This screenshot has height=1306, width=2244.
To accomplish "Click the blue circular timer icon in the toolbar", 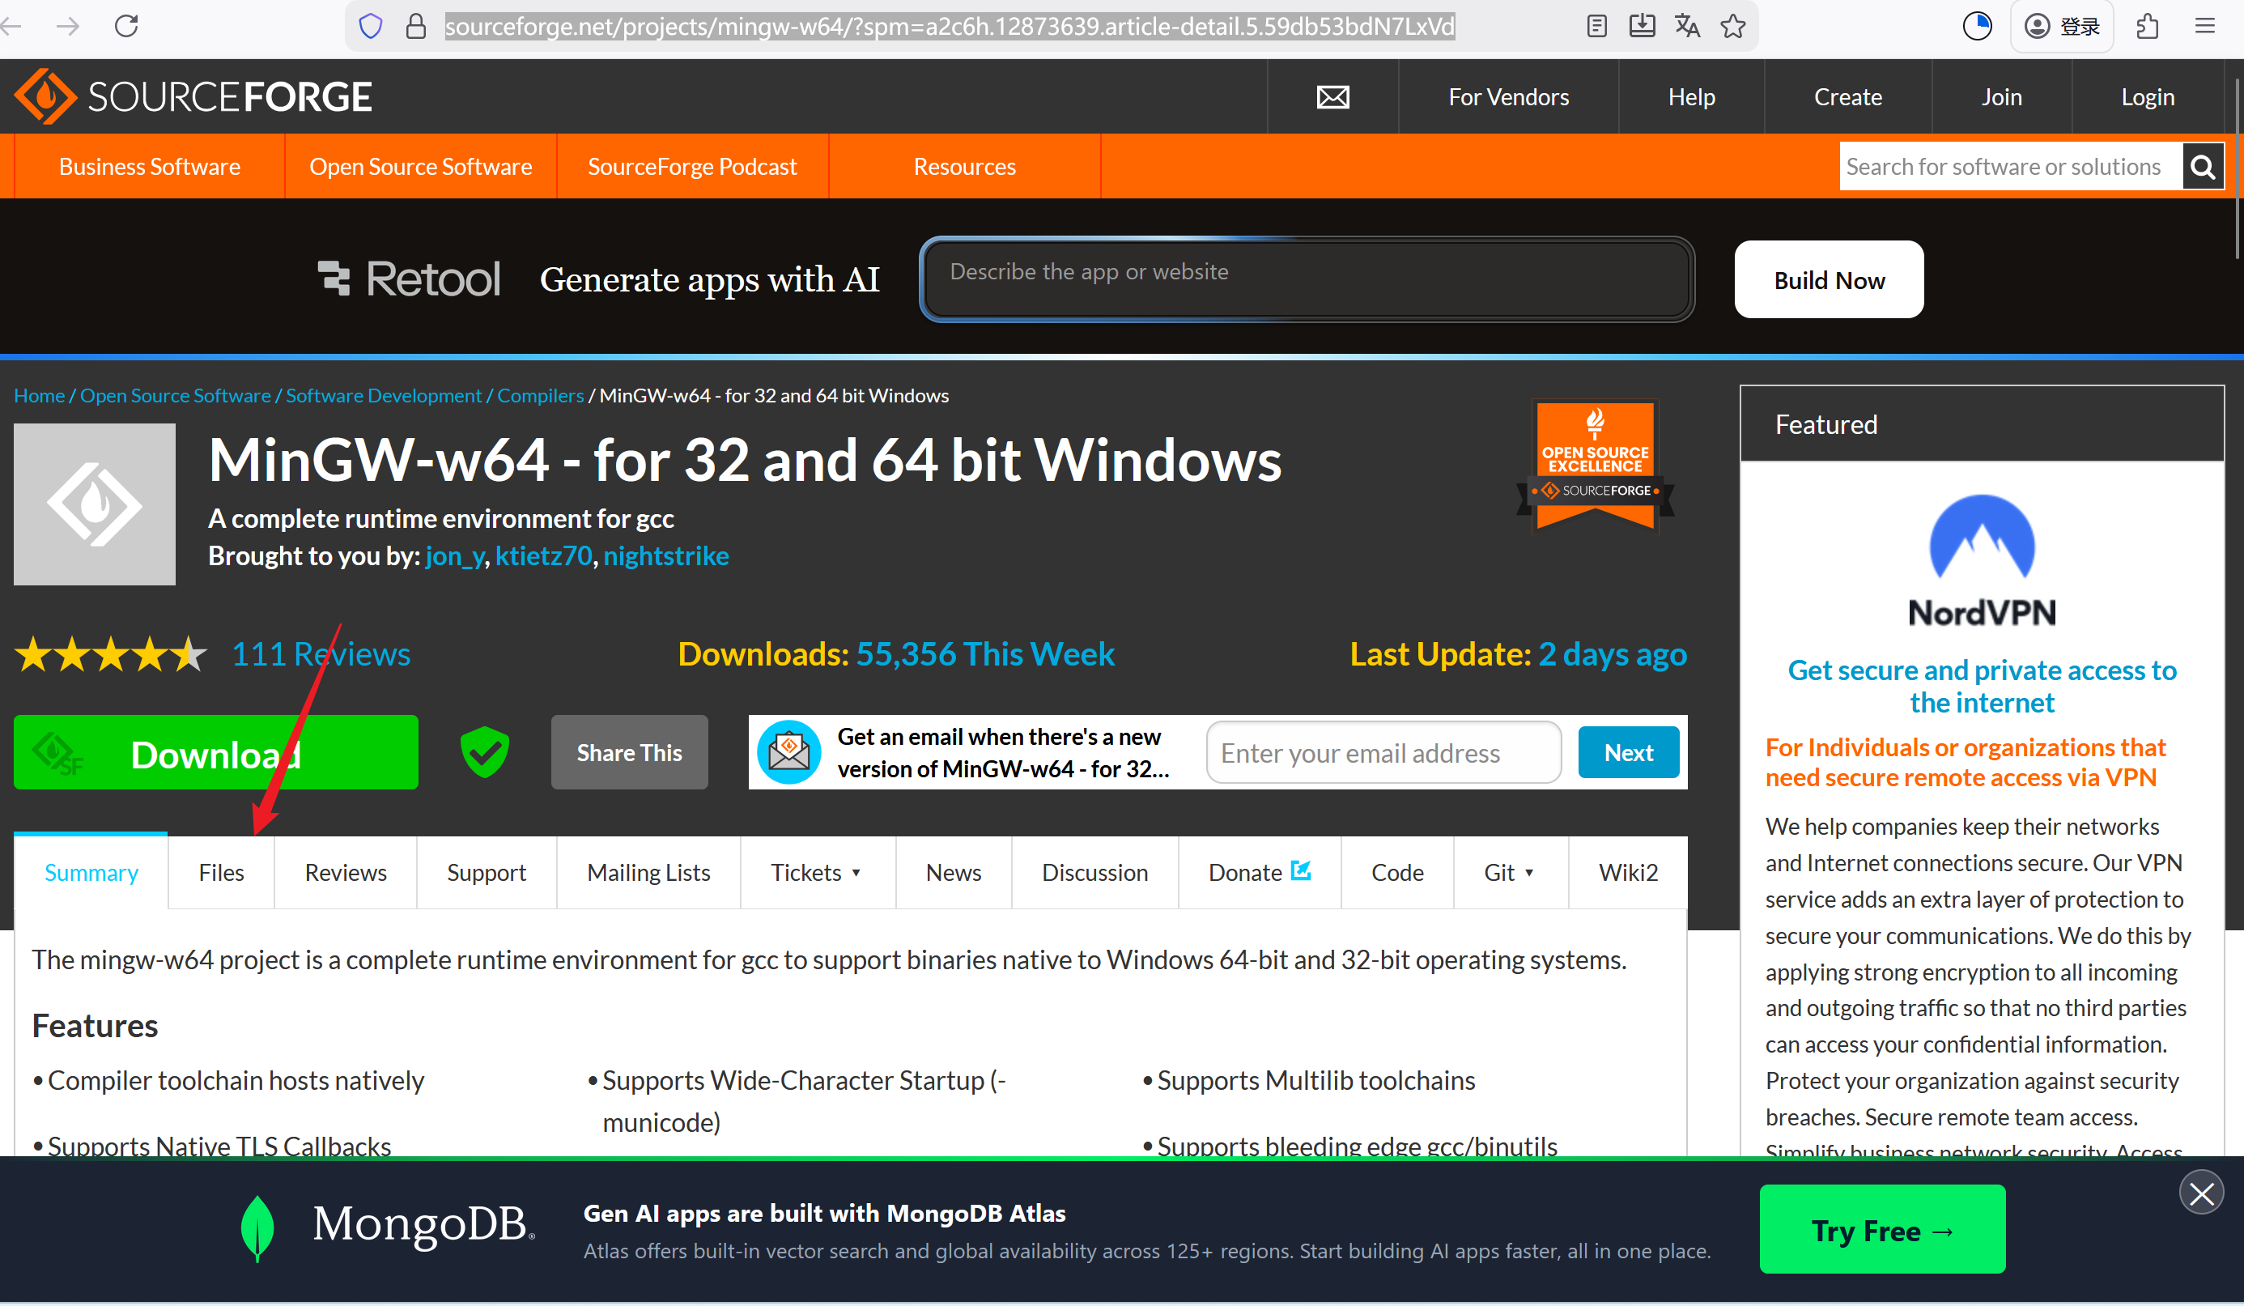I will tap(1977, 26).
